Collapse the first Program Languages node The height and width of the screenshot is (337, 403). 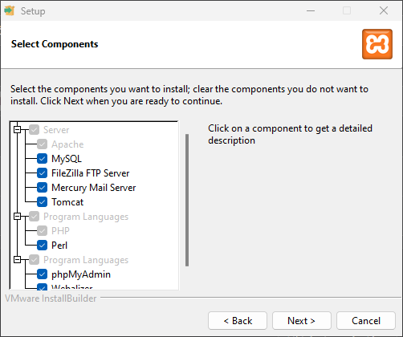click(x=17, y=217)
